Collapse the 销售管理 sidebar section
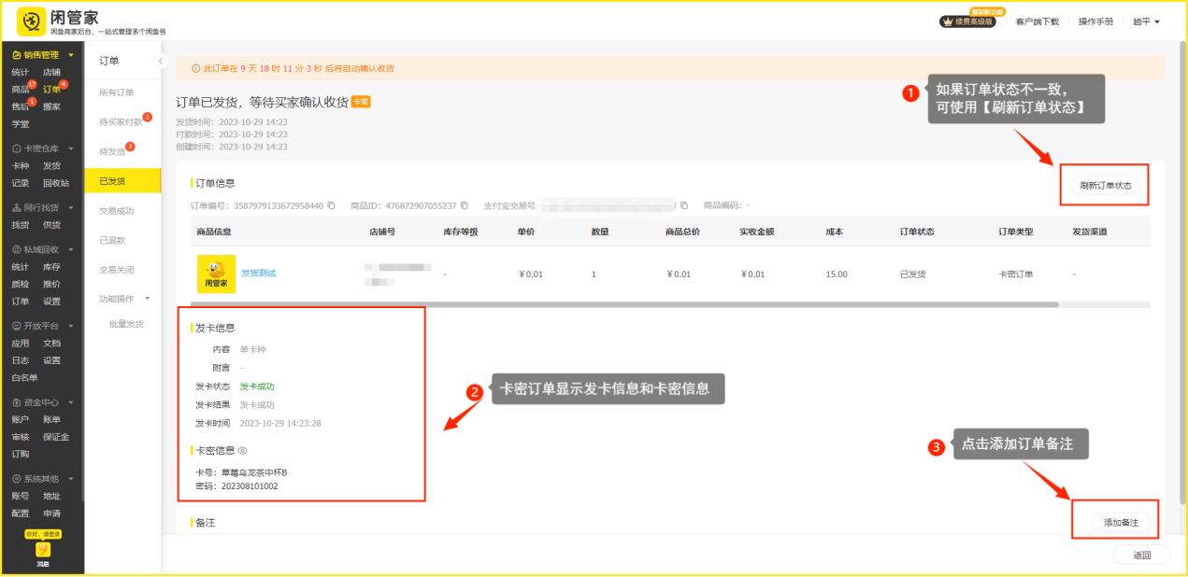The image size is (1188, 577). click(x=70, y=55)
